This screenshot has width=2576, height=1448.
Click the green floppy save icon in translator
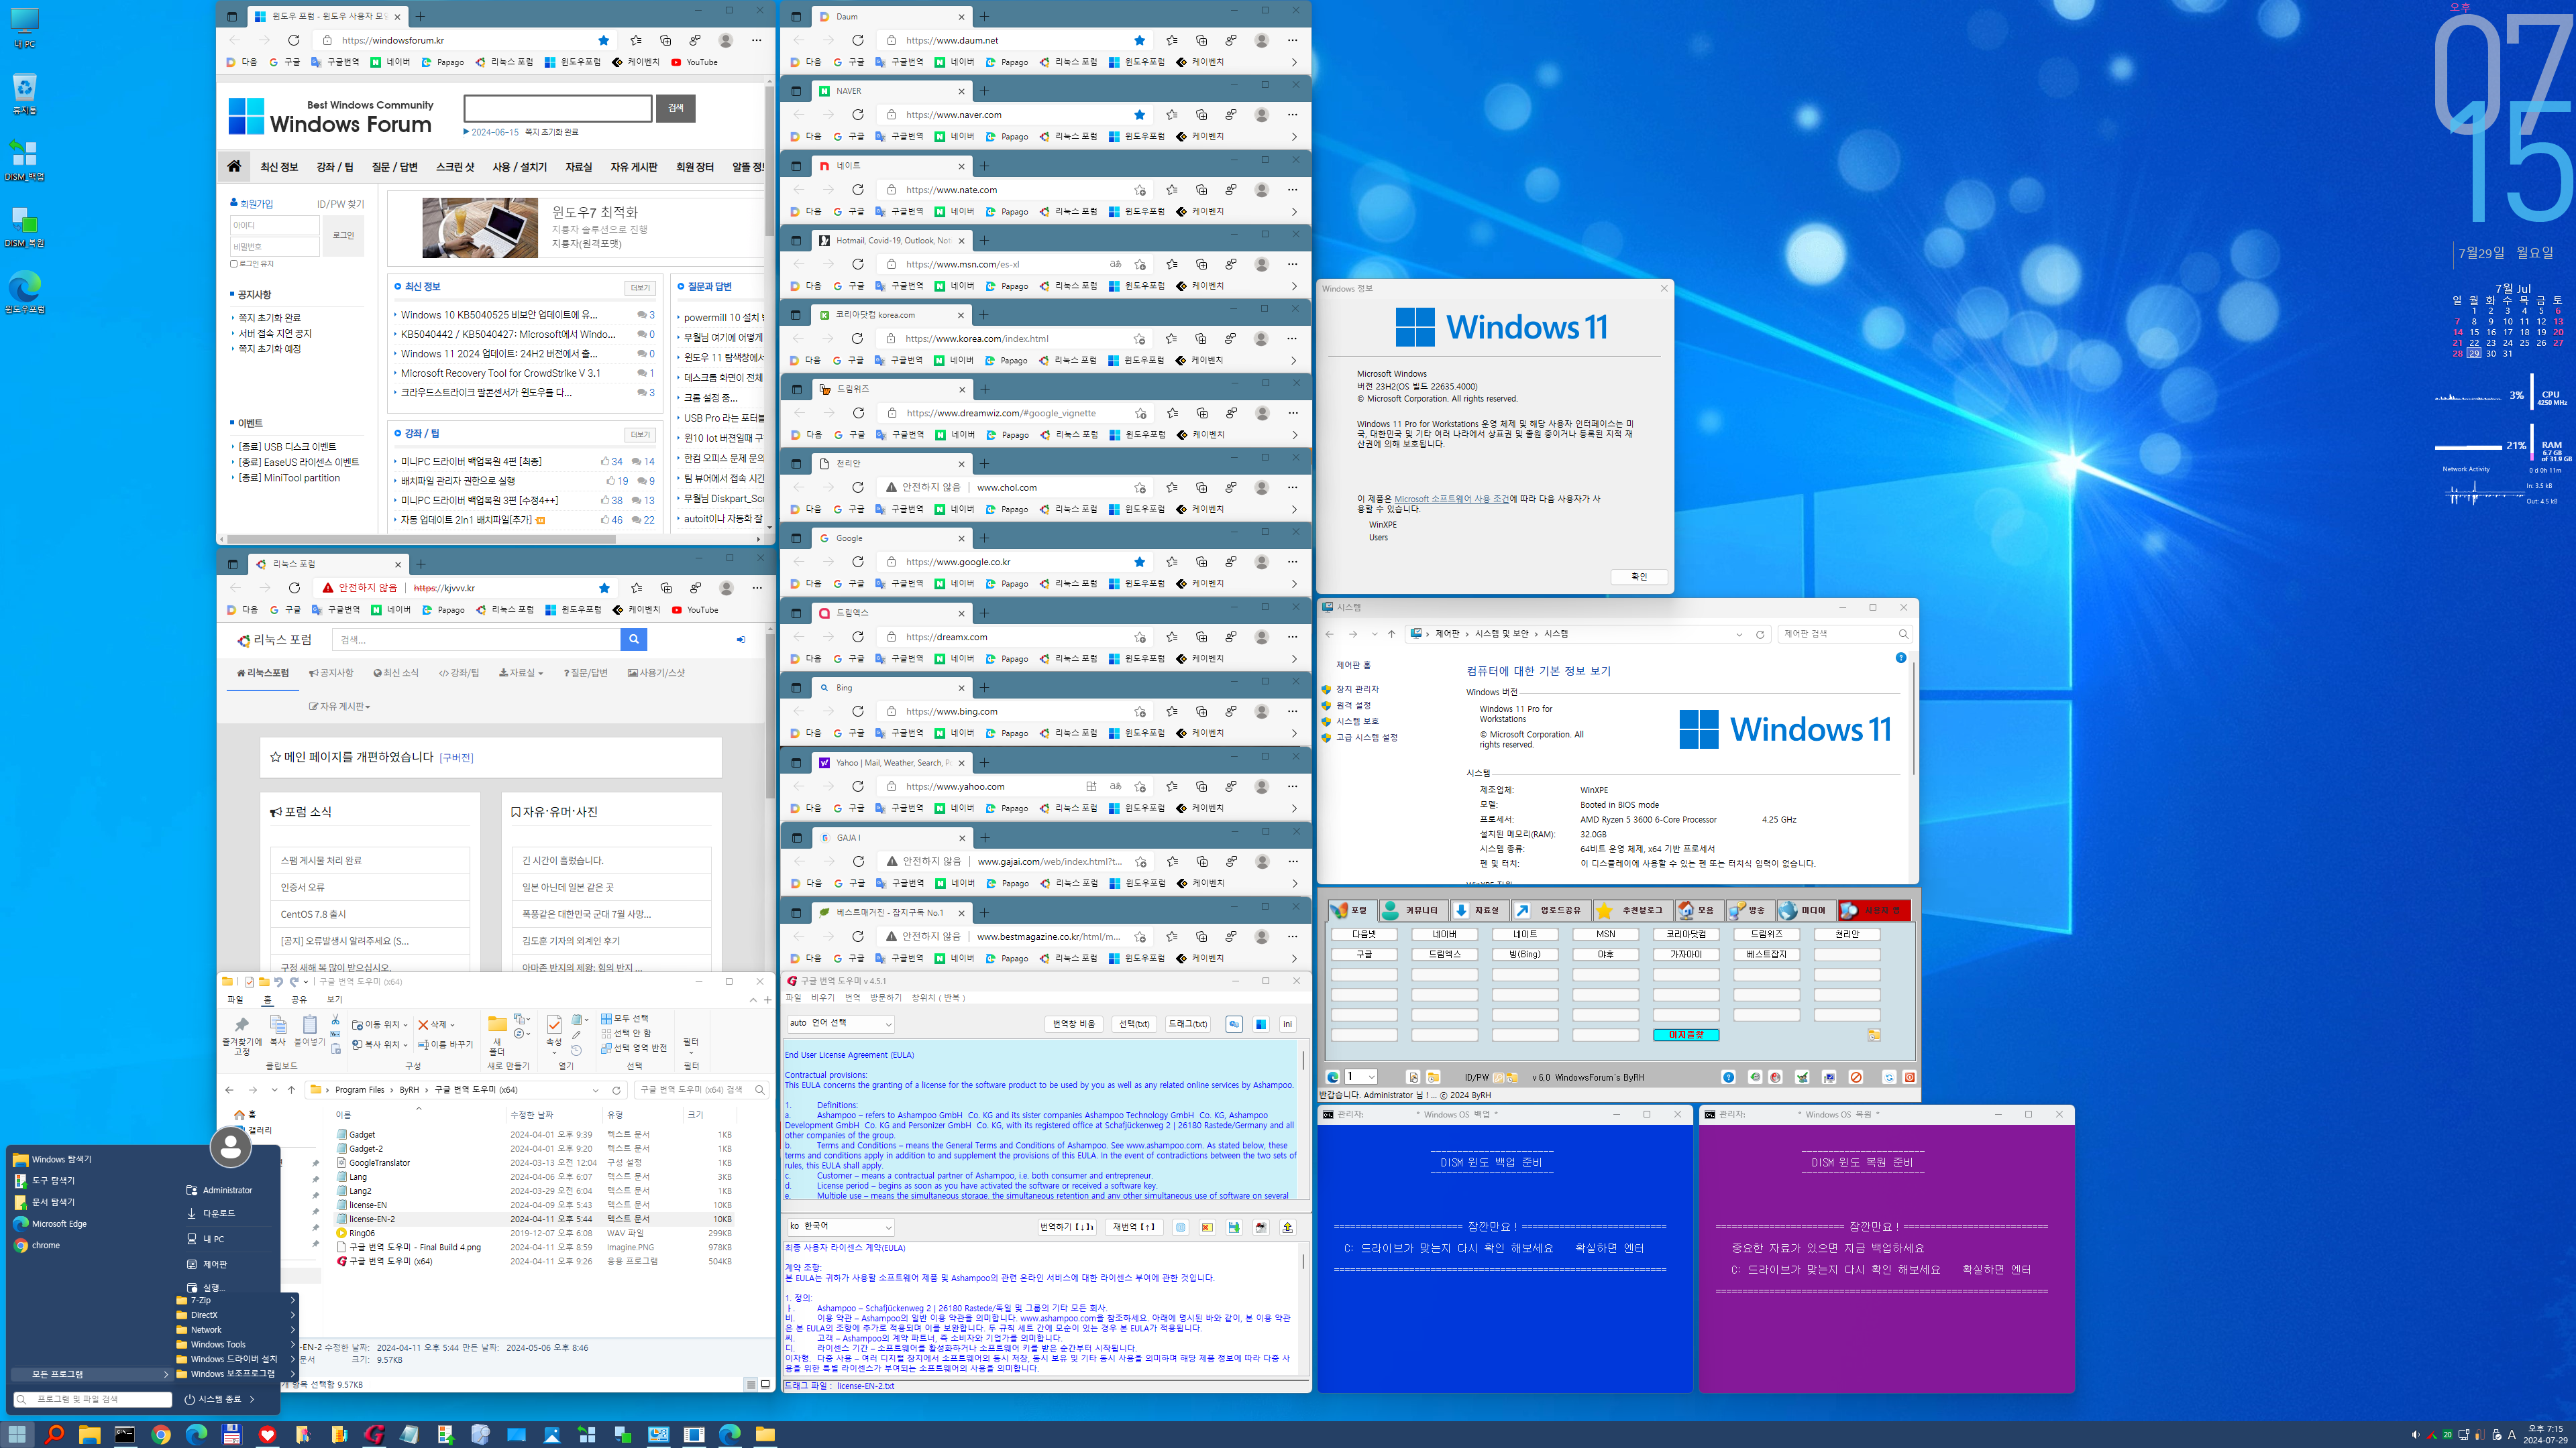(1234, 1227)
